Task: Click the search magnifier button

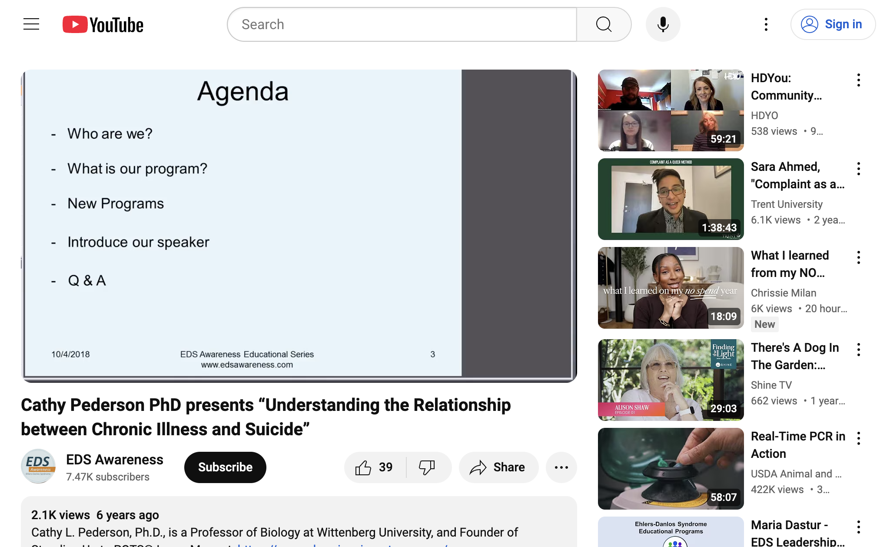Action: point(604,24)
